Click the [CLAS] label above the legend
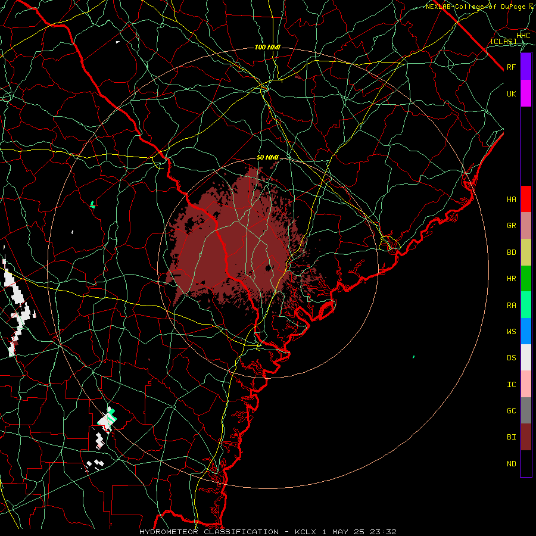This screenshot has width=536, height=536. [503, 41]
